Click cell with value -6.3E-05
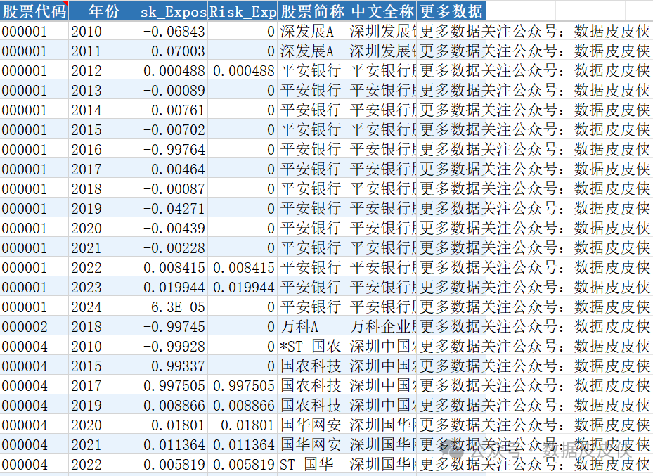The image size is (653, 476). pyautogui.click(x=173, y=307)
